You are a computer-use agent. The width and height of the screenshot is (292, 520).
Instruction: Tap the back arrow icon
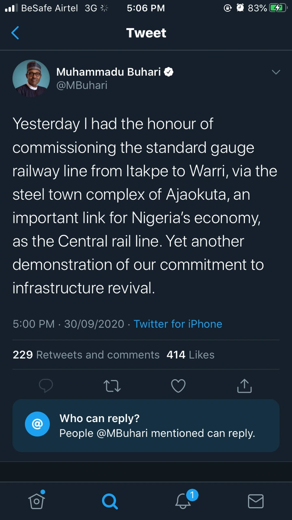(15, 33)
